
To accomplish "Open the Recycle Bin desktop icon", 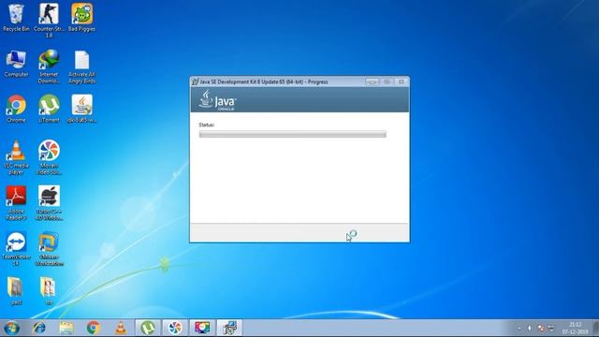I will (x=16, y=18).
